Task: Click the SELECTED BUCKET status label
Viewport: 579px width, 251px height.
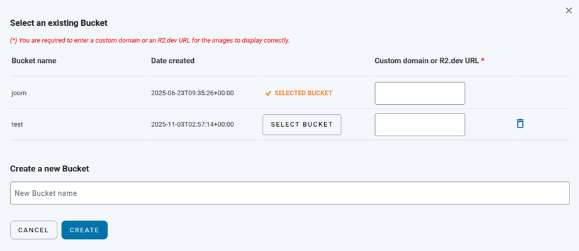Action: (x=303, y=93)
